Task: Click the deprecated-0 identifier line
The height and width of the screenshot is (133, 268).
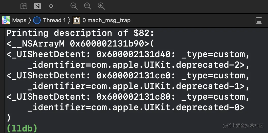Action: point(136,107)
